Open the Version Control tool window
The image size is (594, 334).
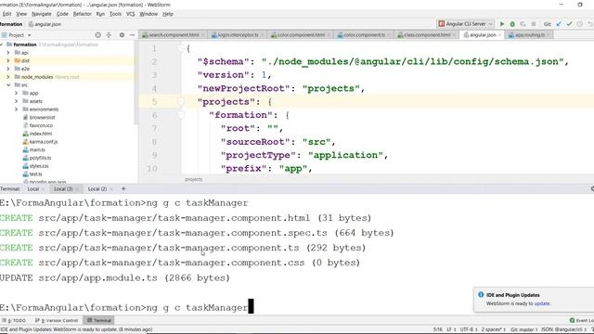tap(57, 320)
